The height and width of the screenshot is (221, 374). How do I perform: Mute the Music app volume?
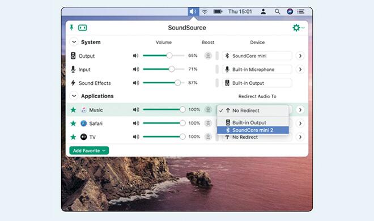click(x=136, y=110)
